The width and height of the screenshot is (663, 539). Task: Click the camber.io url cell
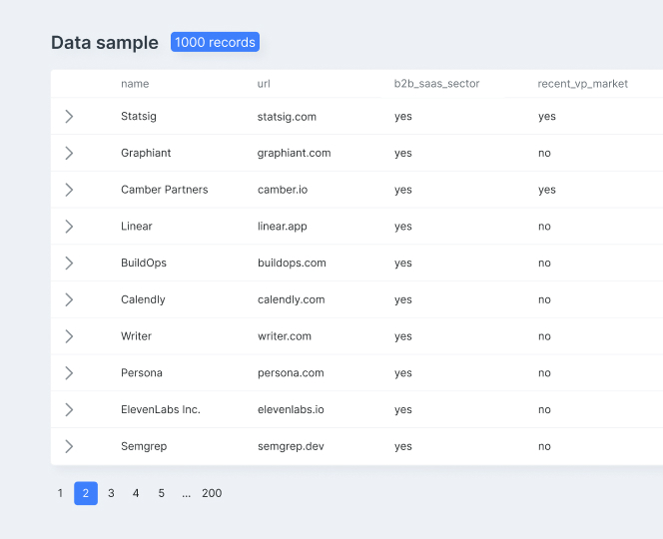pos(283,190)
